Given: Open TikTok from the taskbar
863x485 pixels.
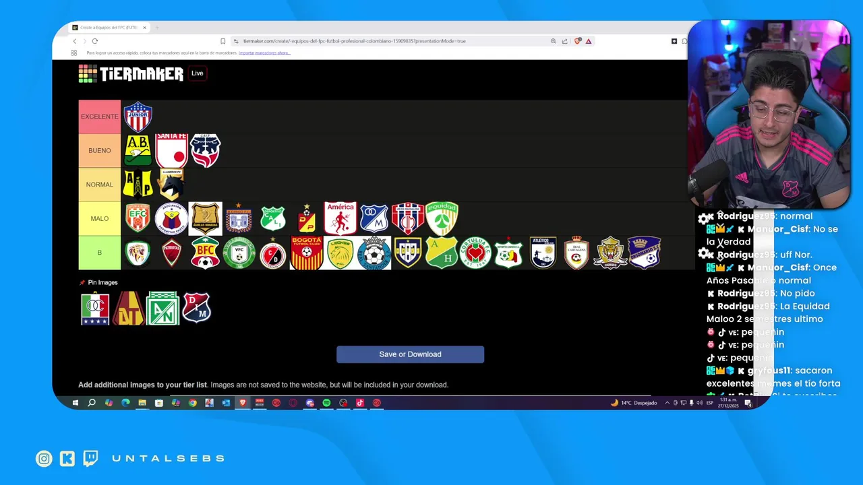Looking at the screenshot, I should [360, 403].
